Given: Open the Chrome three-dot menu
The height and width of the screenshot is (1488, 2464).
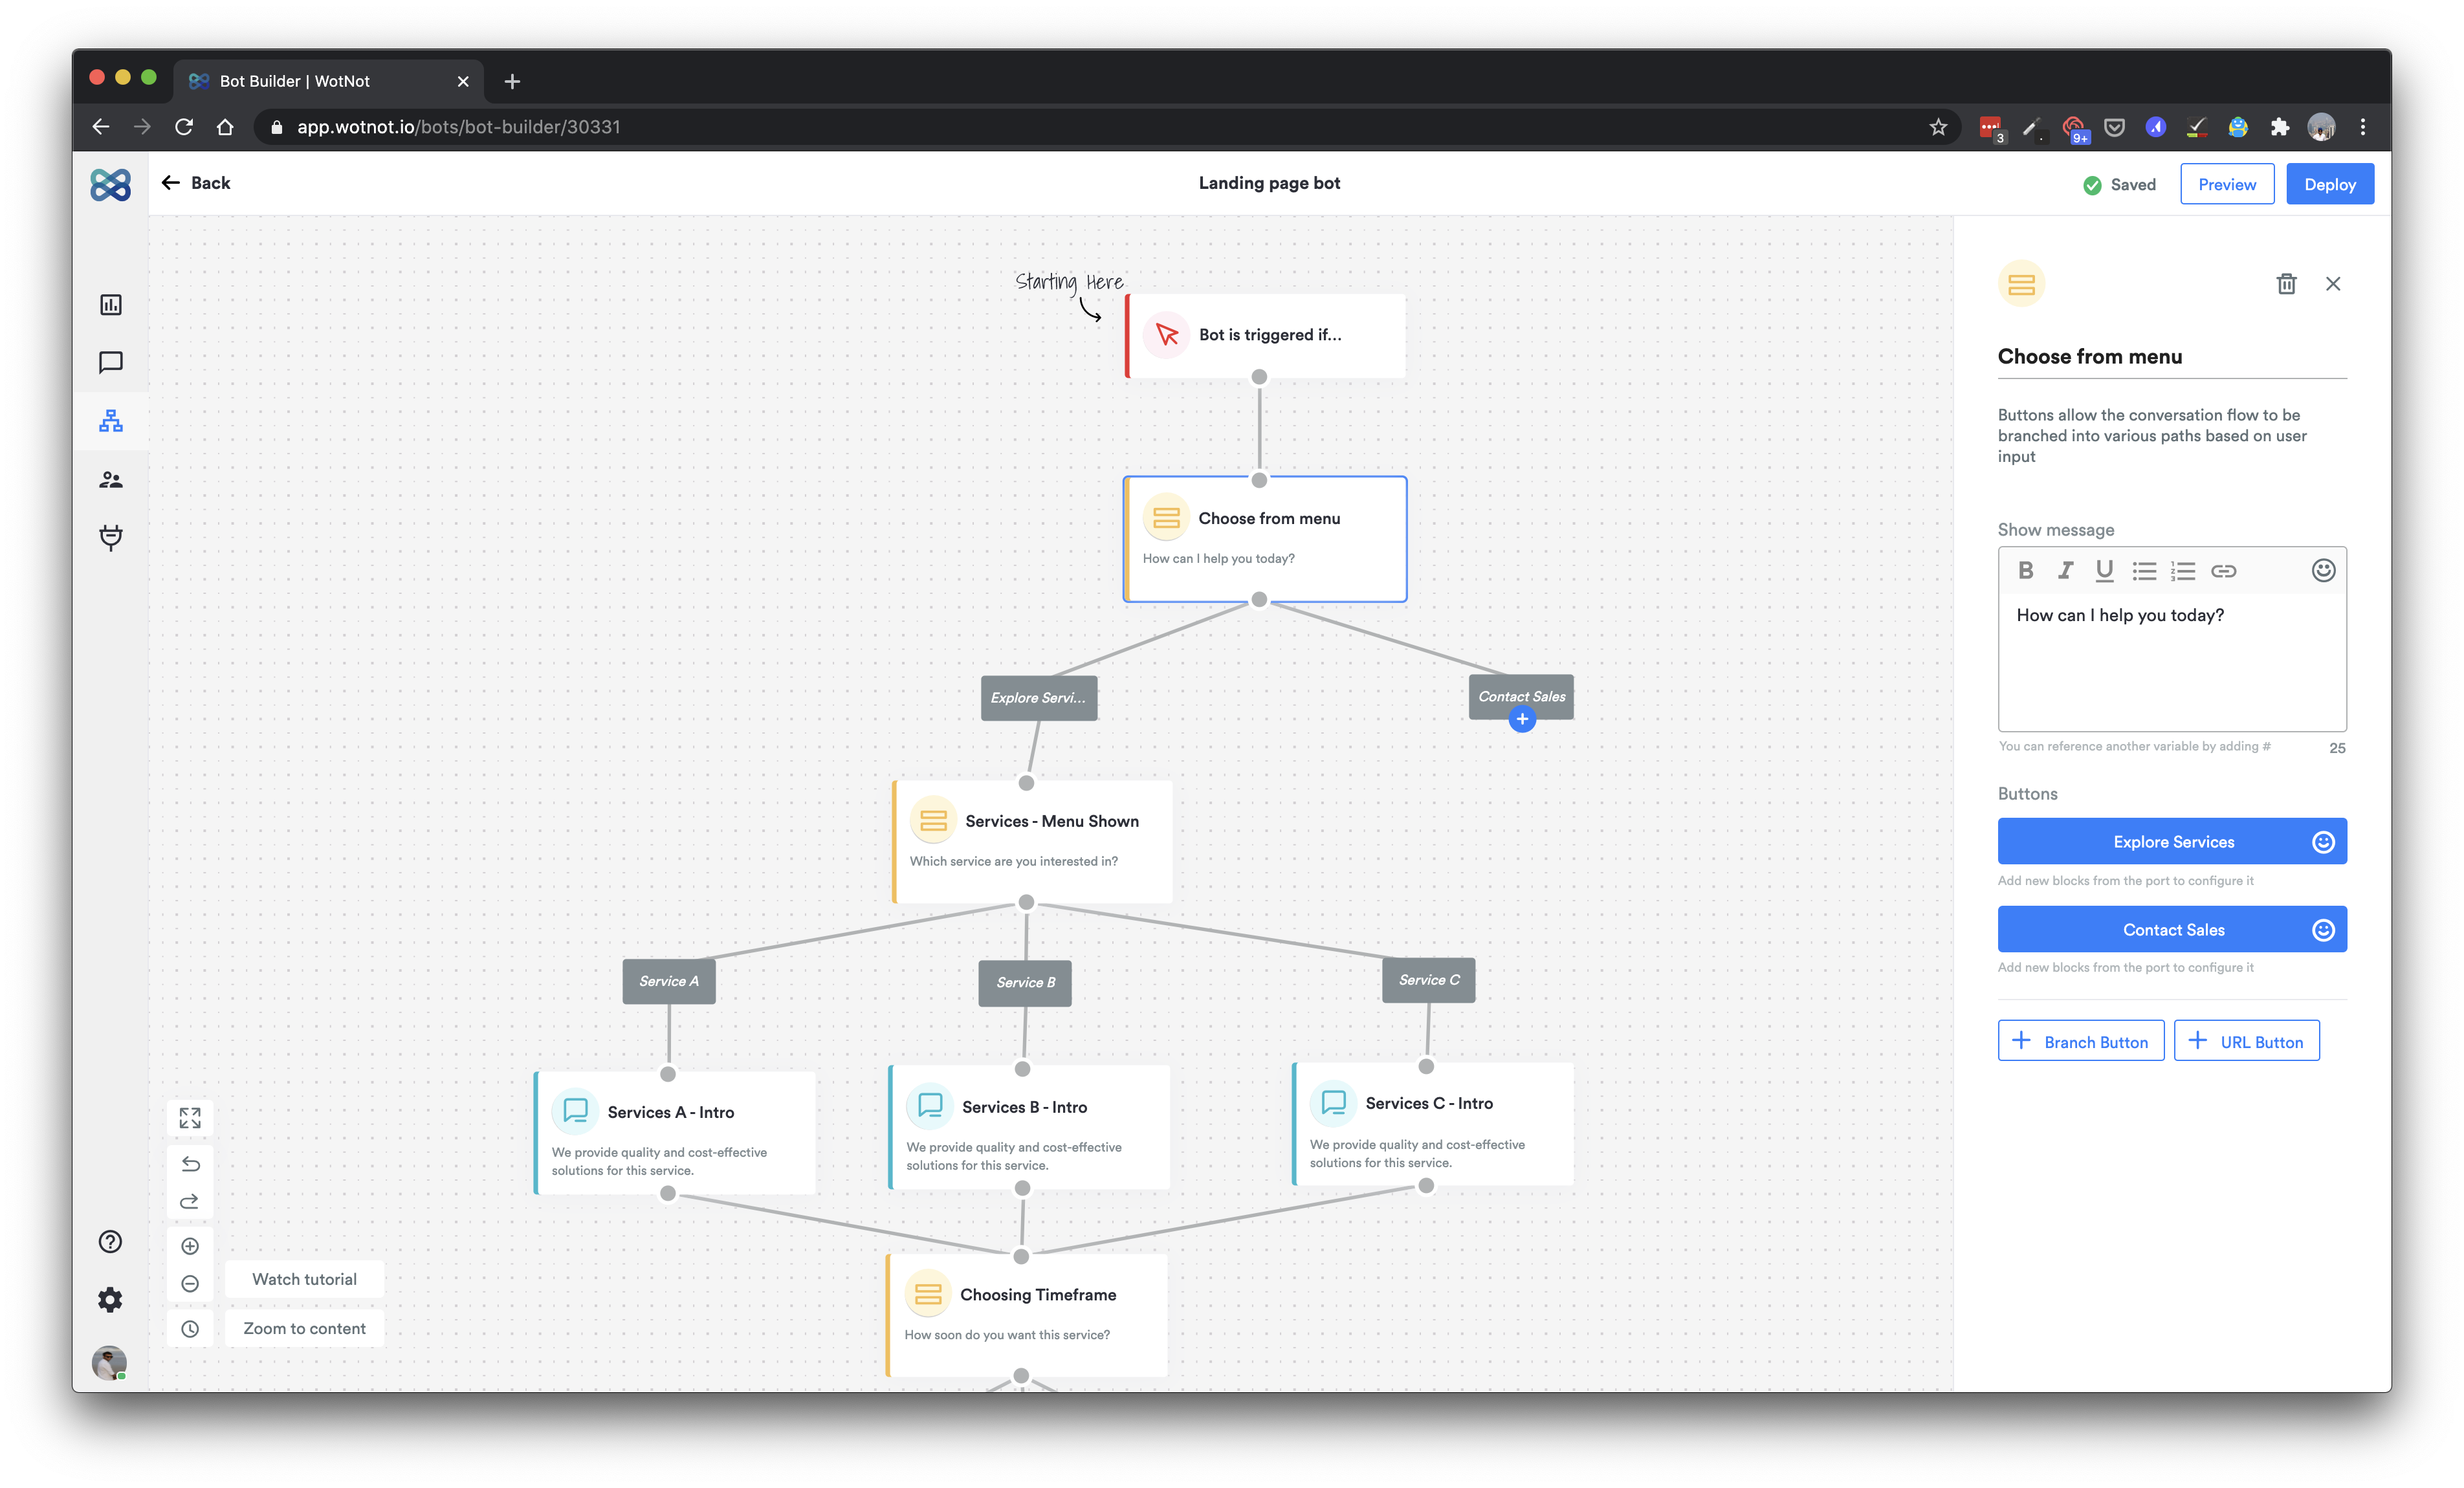Looking at the screenshot, I should pos(2362,127).
